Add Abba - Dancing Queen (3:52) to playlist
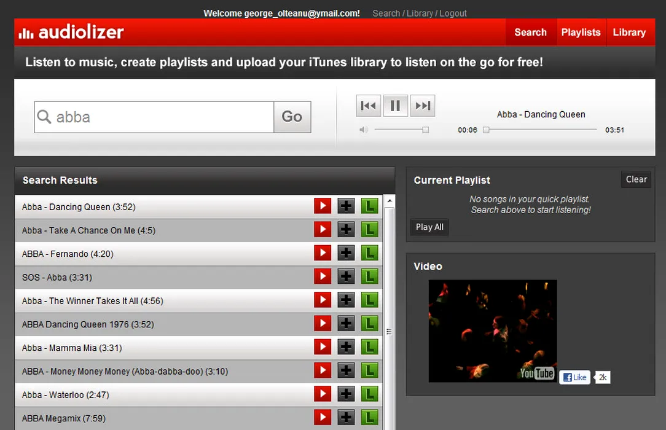Screen dimensions: 666x430 click(346, 206)
